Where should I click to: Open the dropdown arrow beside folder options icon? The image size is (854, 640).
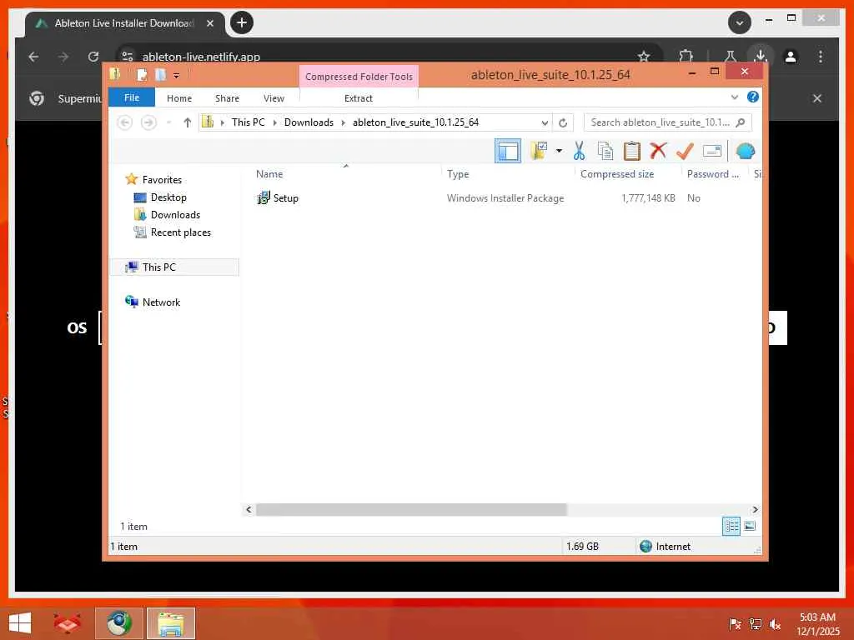point(559,151)
